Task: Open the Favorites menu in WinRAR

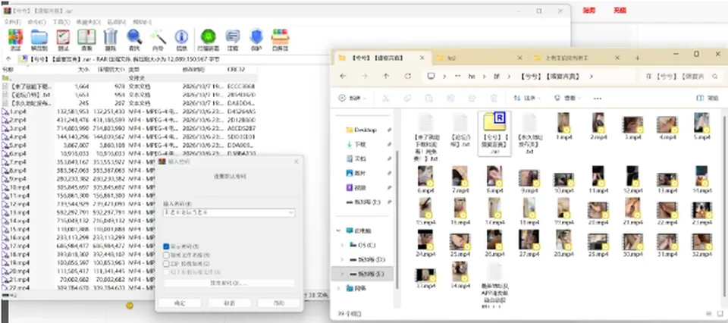Action: click(88, 22)
